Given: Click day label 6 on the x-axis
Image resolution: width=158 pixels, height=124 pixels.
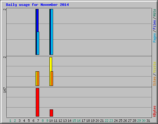Looking at the screenshot, I should 33,121.
